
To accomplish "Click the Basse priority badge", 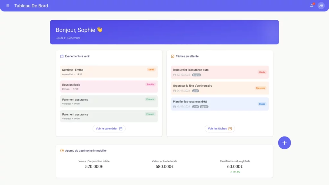I will [x=262, y=104].
